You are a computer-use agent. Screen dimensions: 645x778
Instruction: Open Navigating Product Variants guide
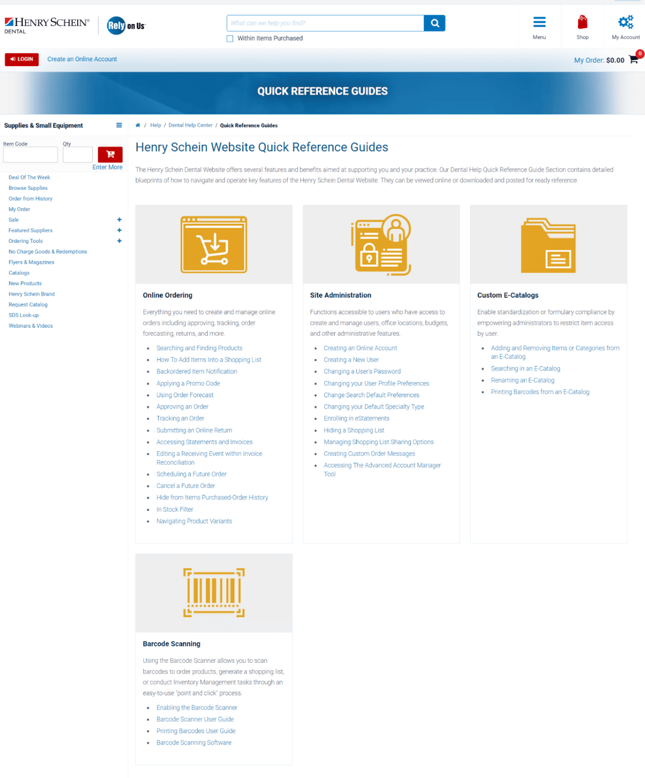click(194, 521)
